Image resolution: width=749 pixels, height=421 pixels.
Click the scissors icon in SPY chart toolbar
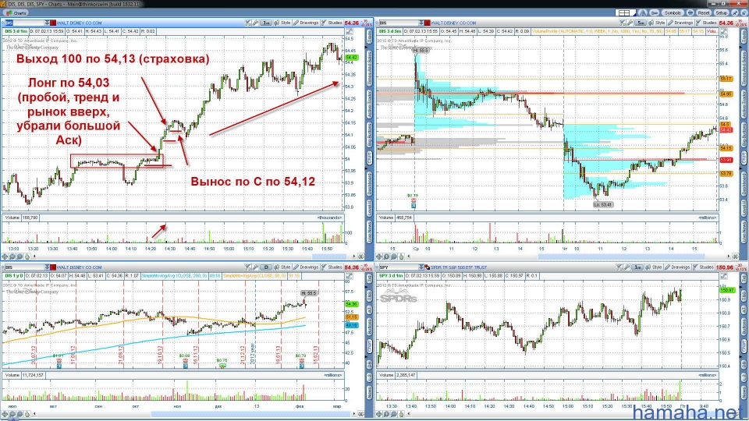click(619, 267)
